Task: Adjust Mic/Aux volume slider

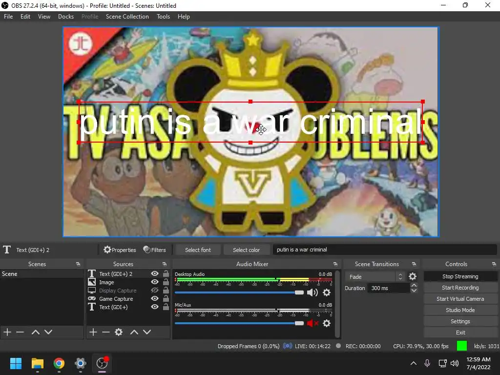Action: coord(239,323)
